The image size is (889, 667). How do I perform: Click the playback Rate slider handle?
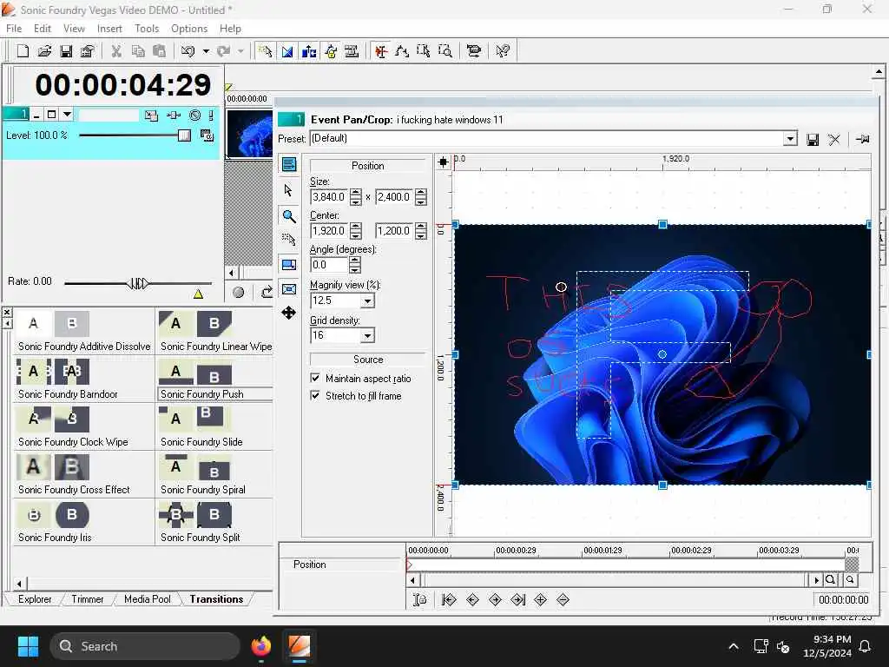138,282
